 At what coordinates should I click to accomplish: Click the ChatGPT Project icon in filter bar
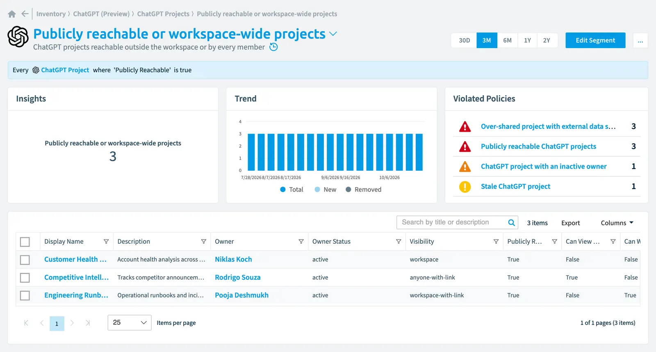(36, 70)
